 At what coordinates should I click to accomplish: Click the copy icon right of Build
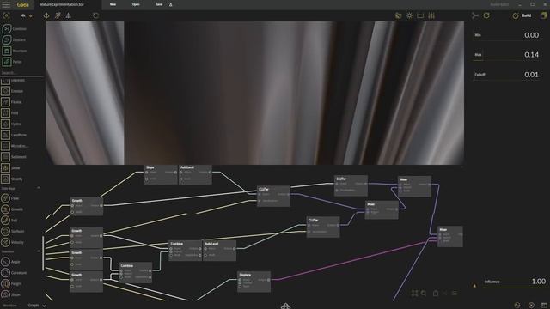pos(543,15)
